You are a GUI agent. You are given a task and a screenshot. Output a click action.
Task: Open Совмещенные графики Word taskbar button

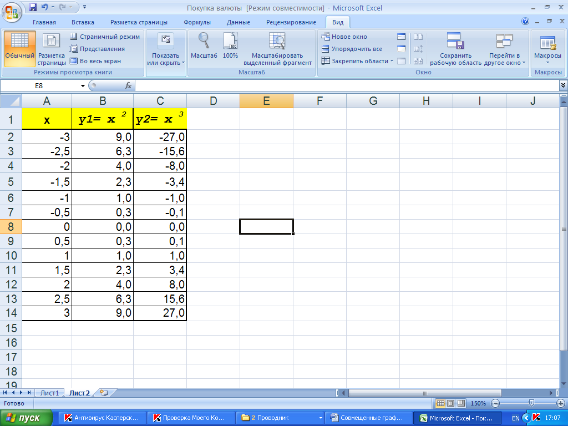coord(369,418)
